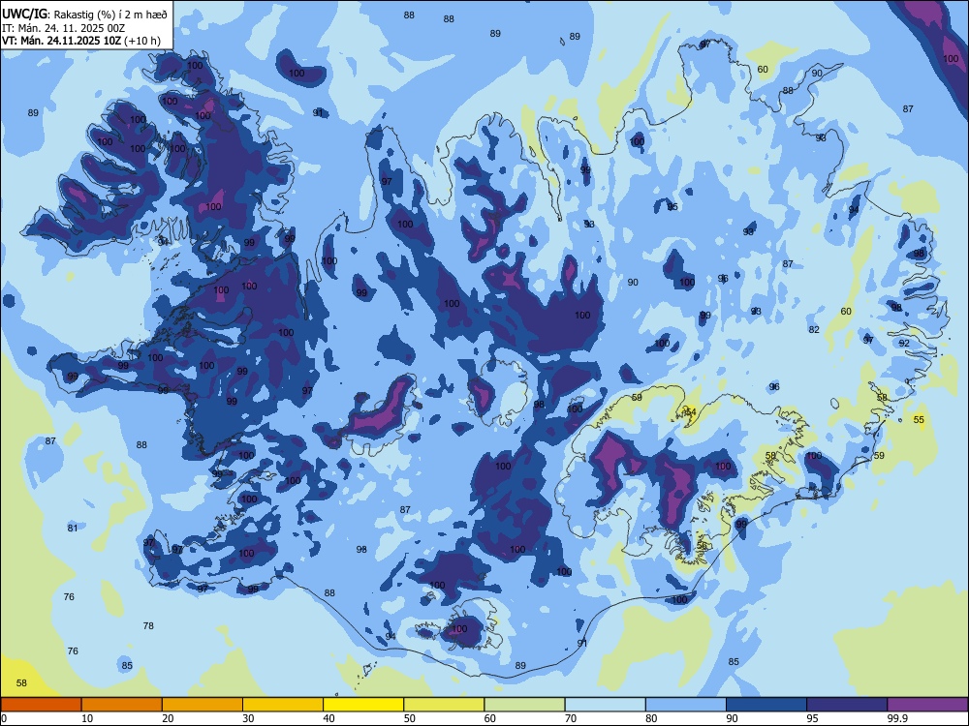Image resolution: width=969 pixels, height=726 pixels.
Task: Click the pale yellow 50–60 legend swatch
Action: pos(445,705)
